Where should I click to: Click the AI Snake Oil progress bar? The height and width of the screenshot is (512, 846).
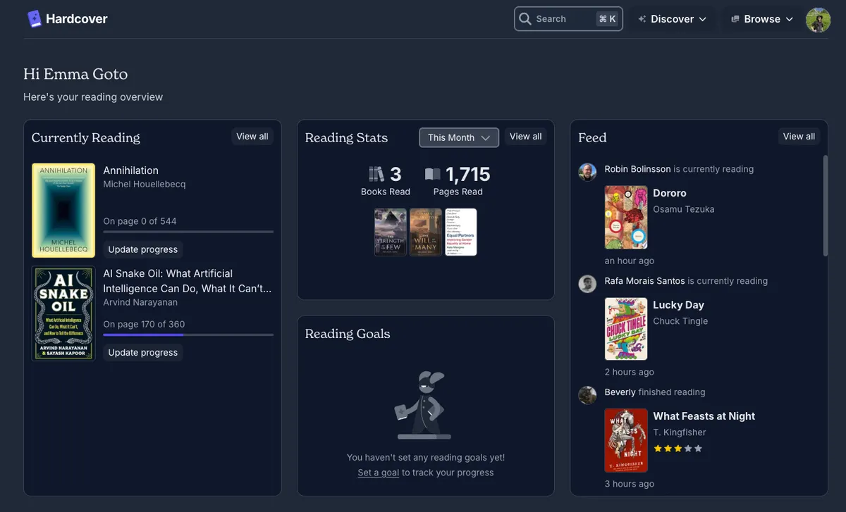pyautogui.click(x=188, y=335)
